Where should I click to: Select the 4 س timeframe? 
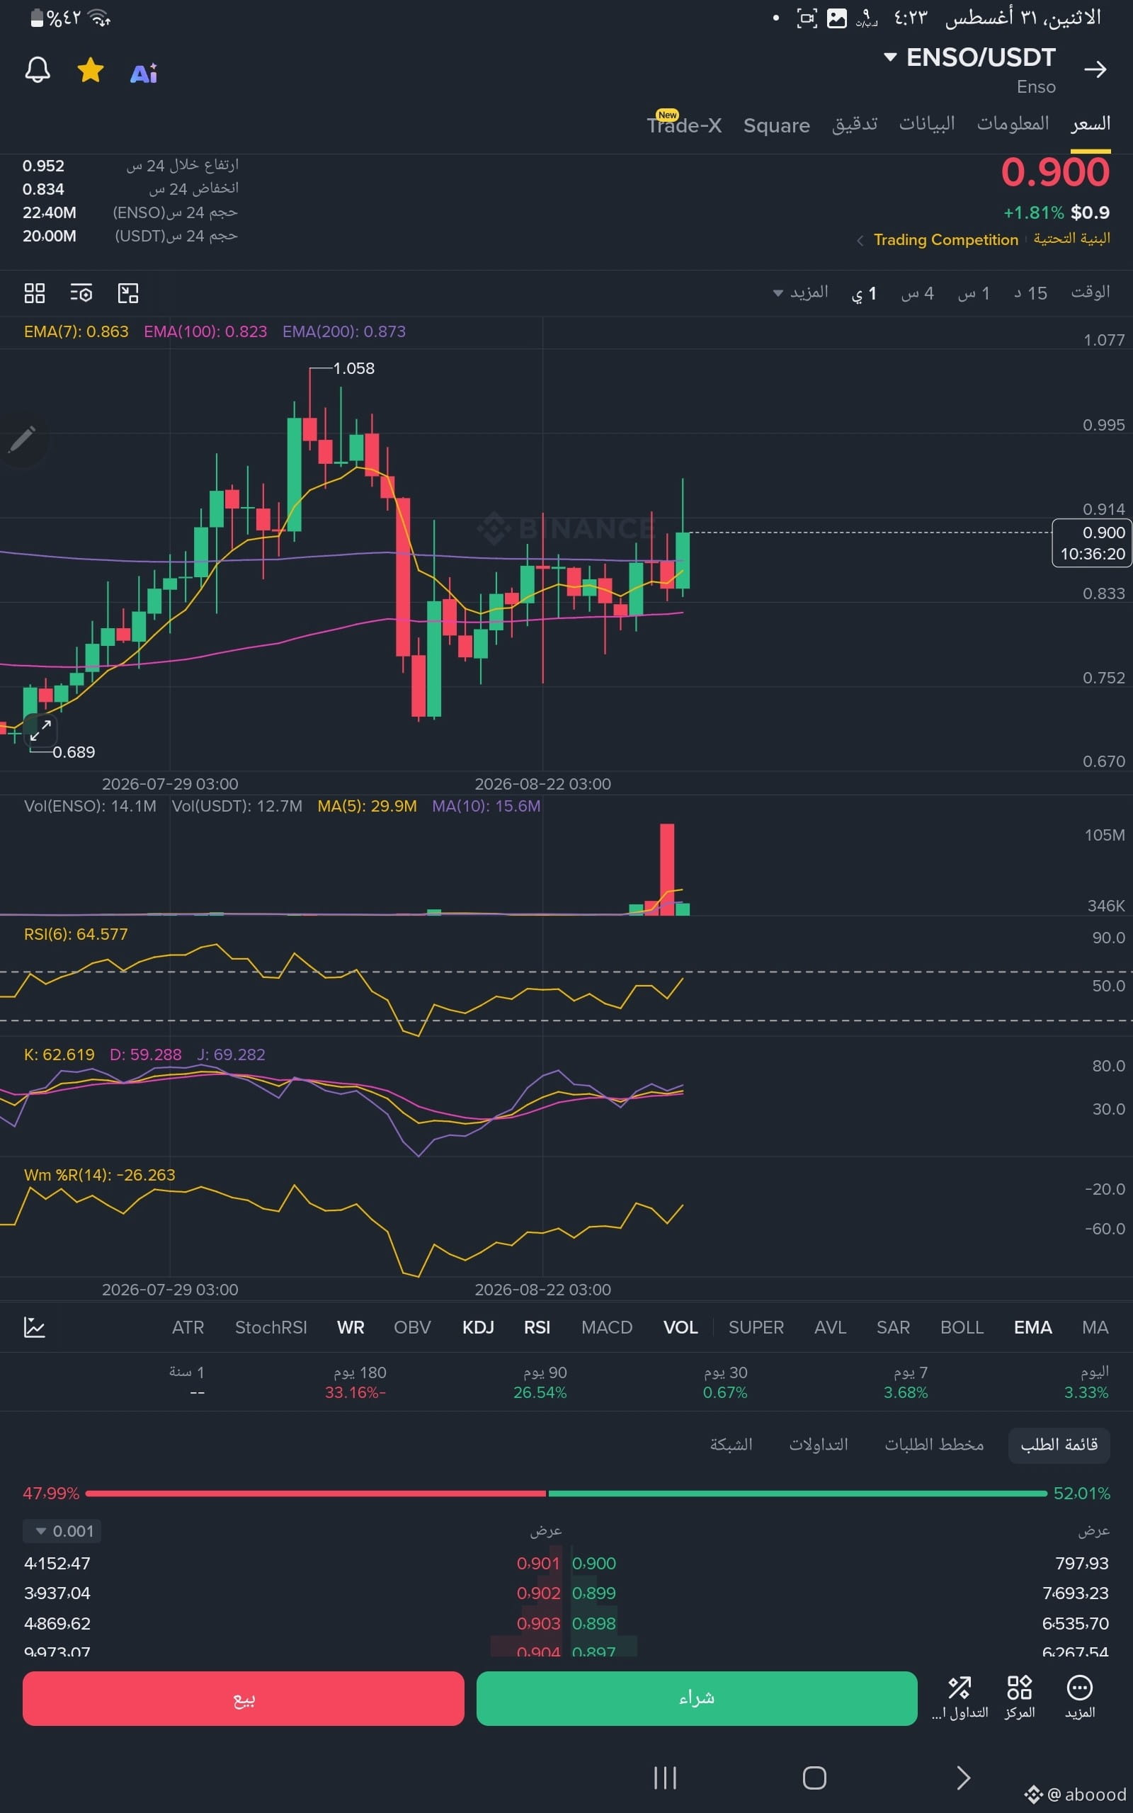[917, 293]
